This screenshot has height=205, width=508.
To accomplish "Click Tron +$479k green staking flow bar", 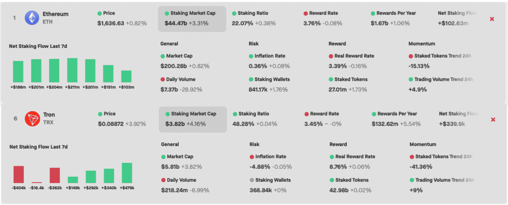I will coord(127,173).
